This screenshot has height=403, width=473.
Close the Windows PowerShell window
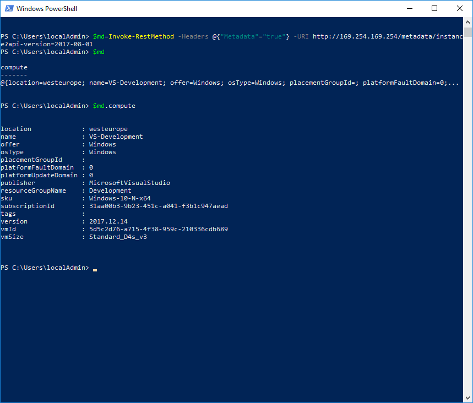tap(459, 8)
